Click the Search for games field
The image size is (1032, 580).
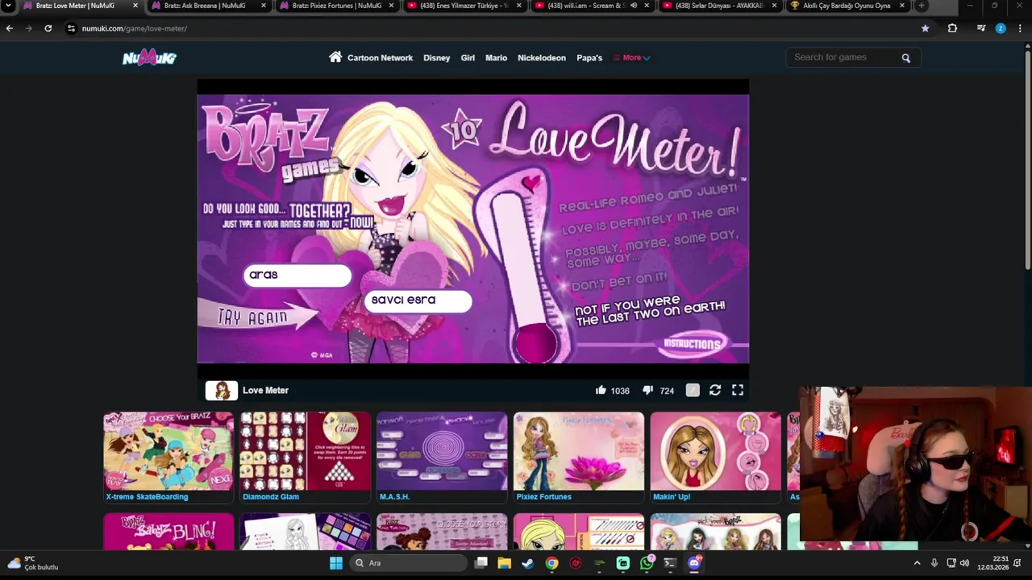(843, 57)
